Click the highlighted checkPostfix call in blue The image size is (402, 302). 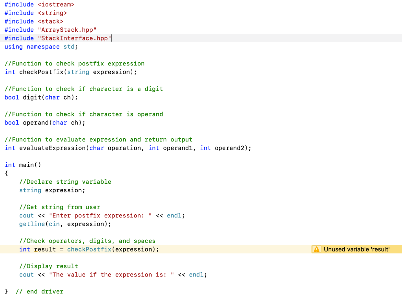pos(89,249)
